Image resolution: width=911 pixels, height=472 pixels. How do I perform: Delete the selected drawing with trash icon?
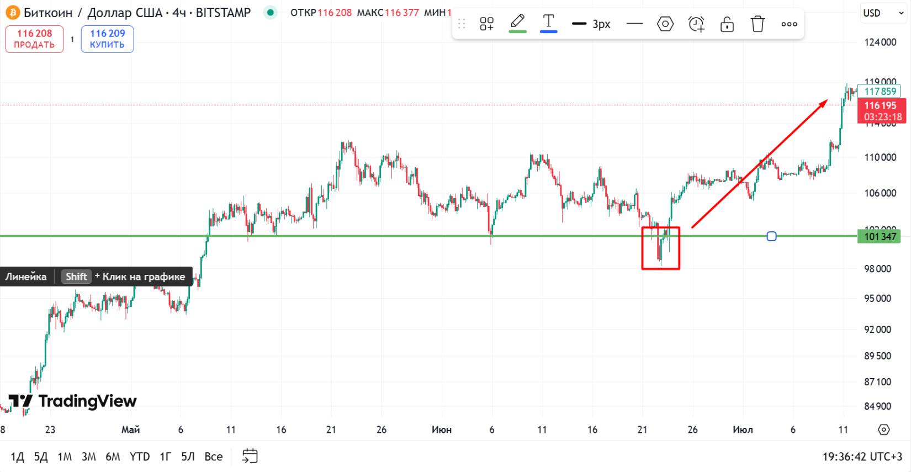point(758,24)
